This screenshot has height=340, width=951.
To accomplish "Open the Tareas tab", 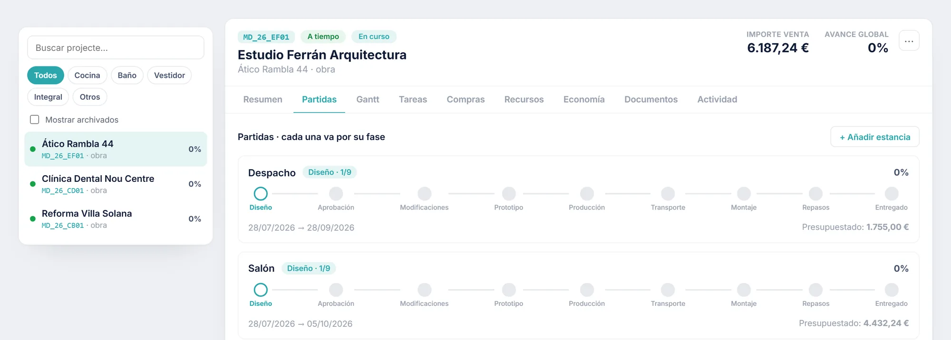I will [x=413, y=99].
